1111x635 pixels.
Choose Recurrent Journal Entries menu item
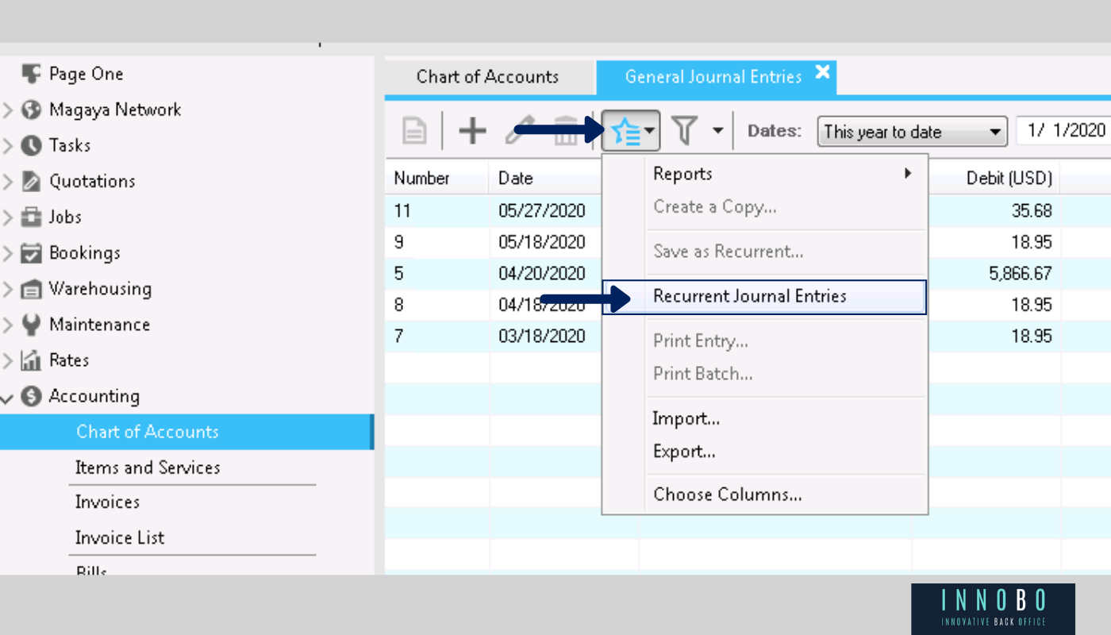point(764,297)
